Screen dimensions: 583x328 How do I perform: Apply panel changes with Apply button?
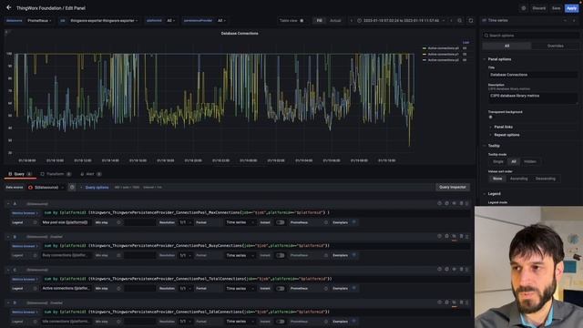571,8
